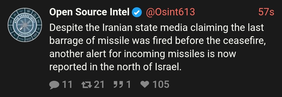The image size is (282, 97).
Task: Like the post with the heart icon
Action: [145, 84]
